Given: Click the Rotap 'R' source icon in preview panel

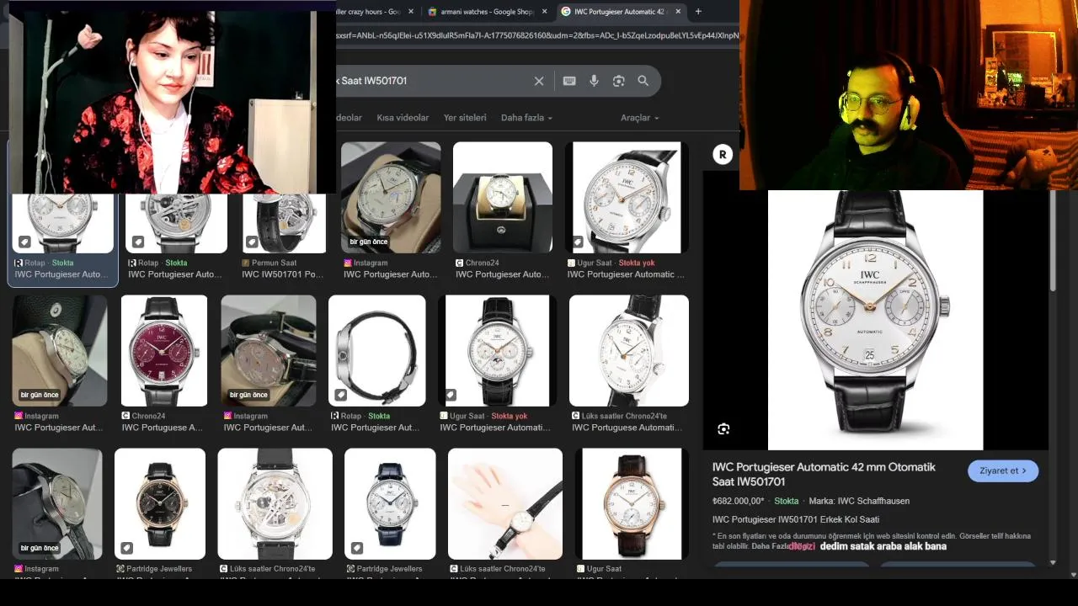Looking at the screenshot, I should coord(722,154).
